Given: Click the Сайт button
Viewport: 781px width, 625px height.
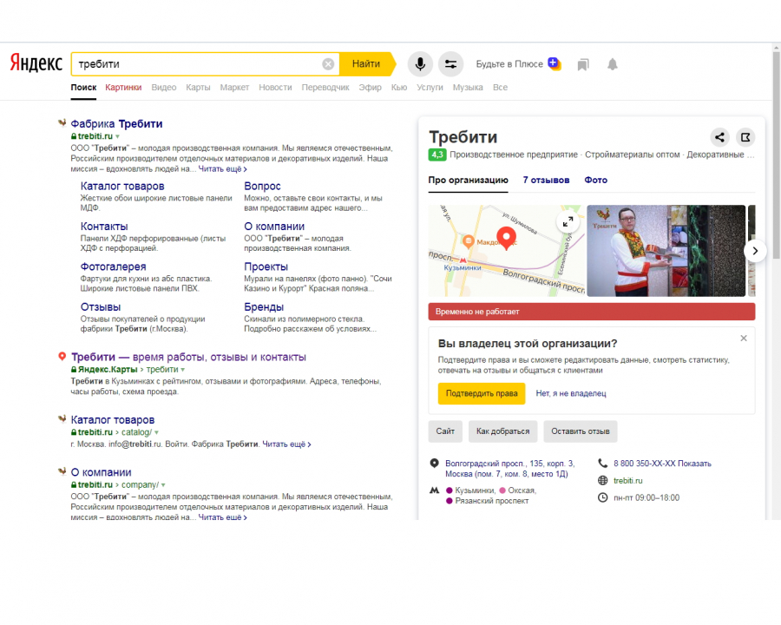Looking at the screenshot, I should click(x=445, y=431).
